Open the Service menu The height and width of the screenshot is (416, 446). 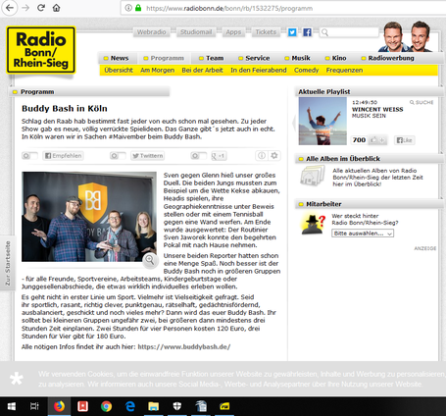(x=254, y=58)
